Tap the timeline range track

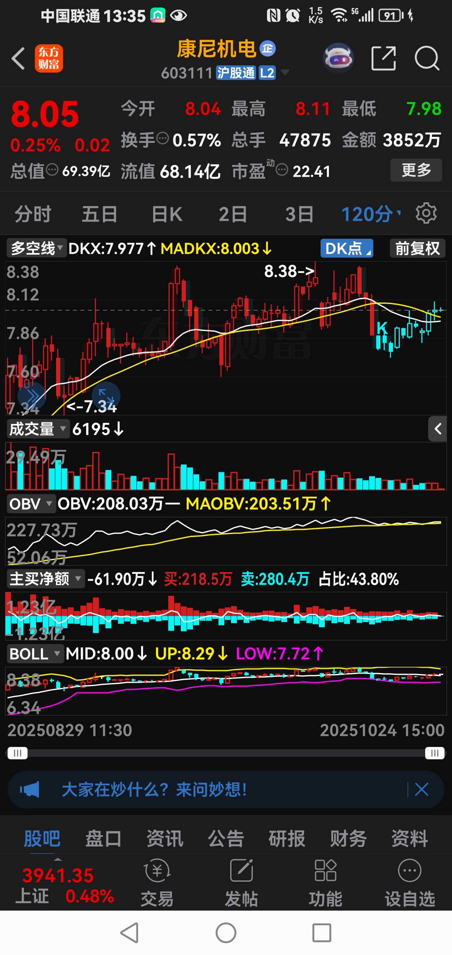[226, 753]
